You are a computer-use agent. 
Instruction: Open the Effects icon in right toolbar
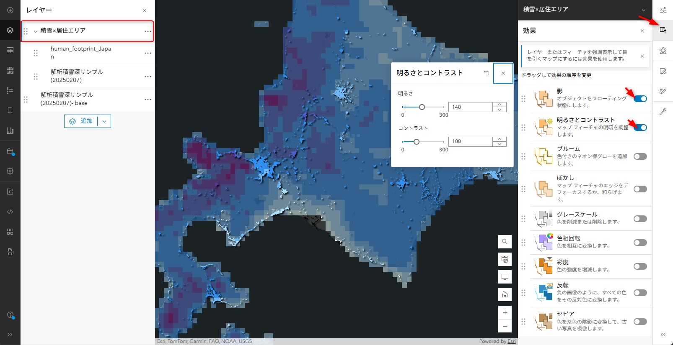663,30
